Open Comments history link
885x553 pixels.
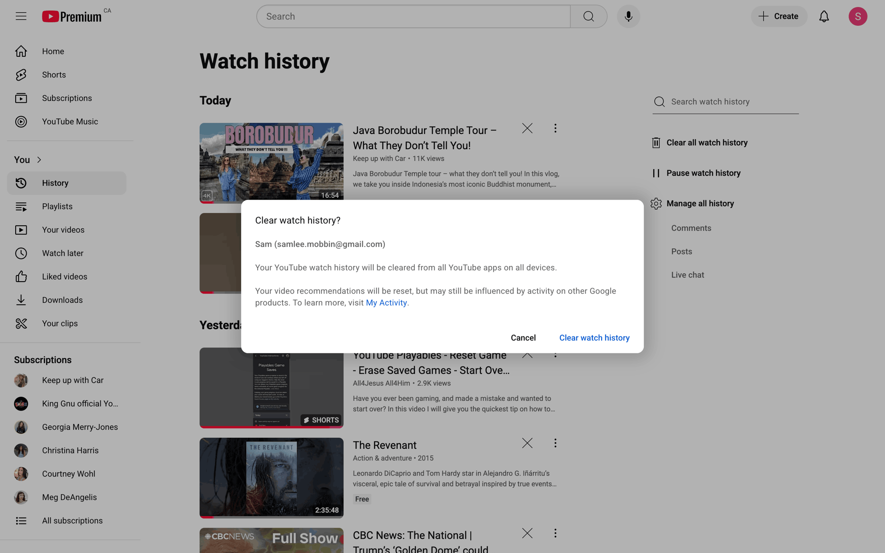pyautogui.click(x=691, y=228)
